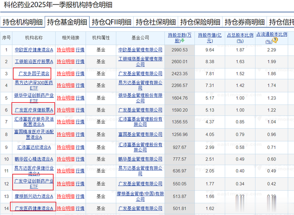Click 持仓明细 for 摩根新兴动力混合A

point(65,196)
